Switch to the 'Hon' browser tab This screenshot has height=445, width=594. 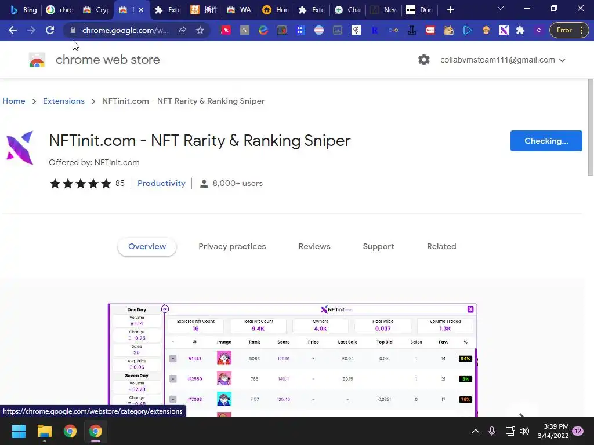click(x=276, y=10)
